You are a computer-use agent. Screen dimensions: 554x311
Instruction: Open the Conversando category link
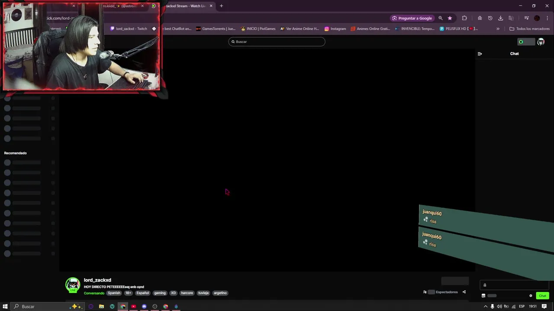tap(94, 293)
